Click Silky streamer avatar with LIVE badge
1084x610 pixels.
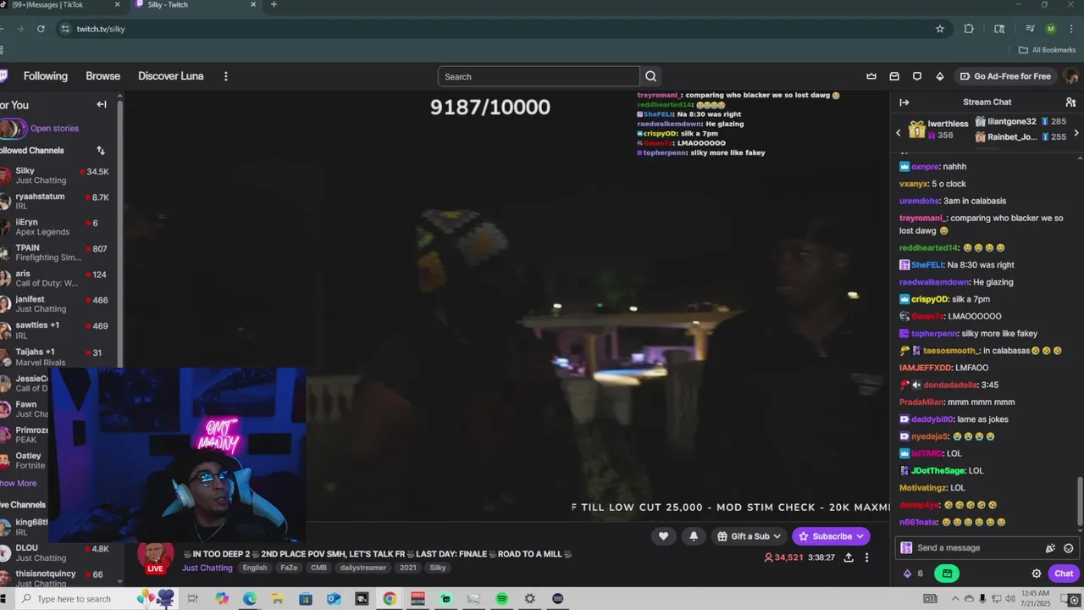[155, 557]
